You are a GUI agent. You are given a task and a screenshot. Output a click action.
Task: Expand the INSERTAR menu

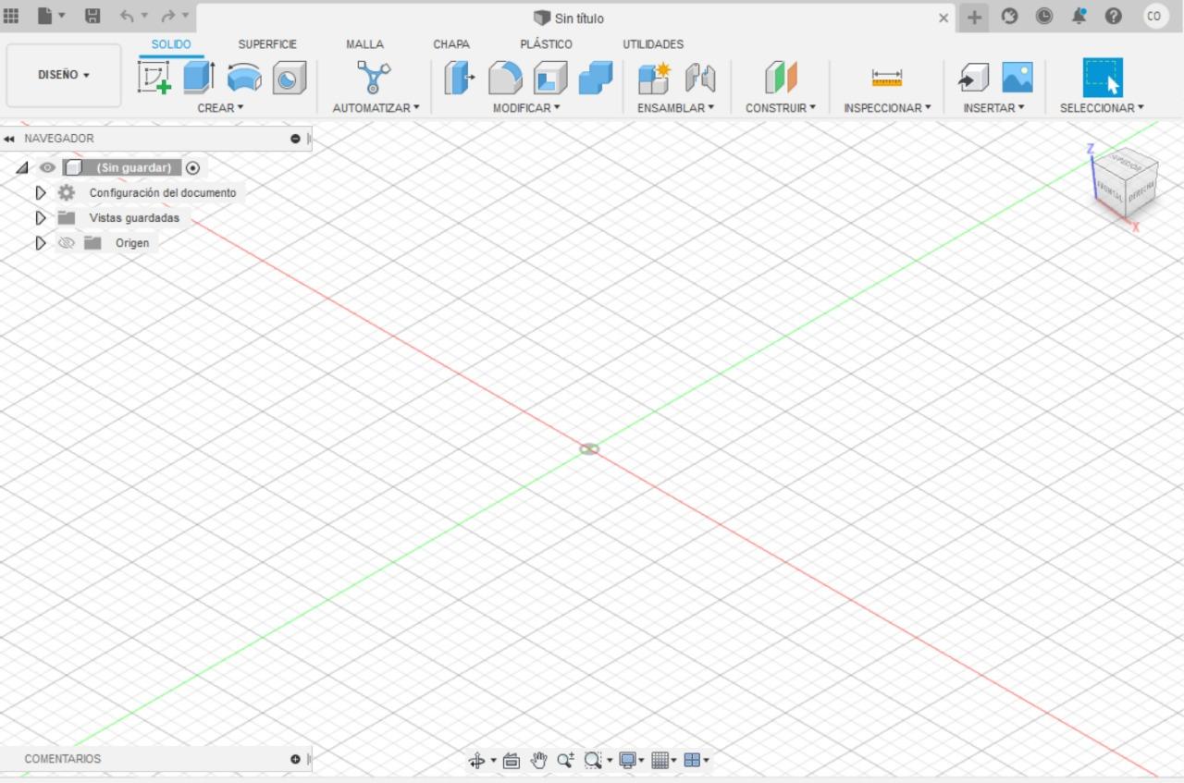994,108
